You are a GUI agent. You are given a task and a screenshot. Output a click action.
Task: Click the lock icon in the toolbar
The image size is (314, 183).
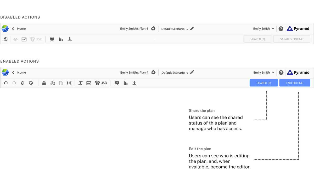[x=44, y=83]
